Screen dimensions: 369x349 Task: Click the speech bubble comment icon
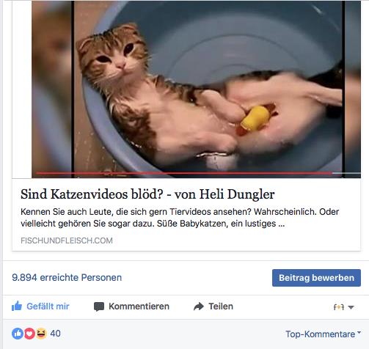tap(99, 306)
